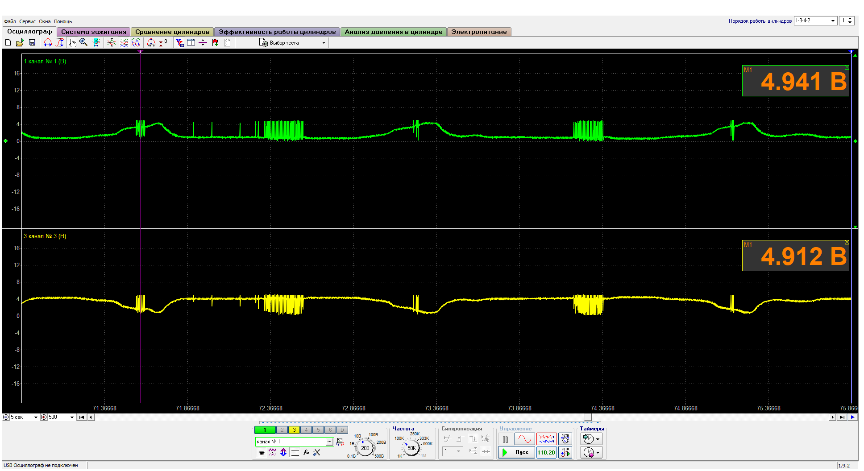Step timeline back one frame
Viewport: 864px width, 471px height.
(91, 417)
